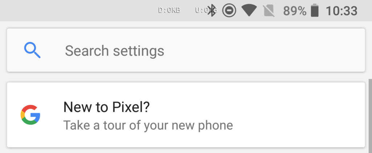
Task: Click the Google G logo
Action: [x=31, y=115]
